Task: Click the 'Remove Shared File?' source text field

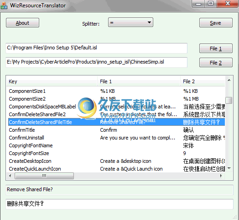Action: pyautogui.click(x=119, y=190)
